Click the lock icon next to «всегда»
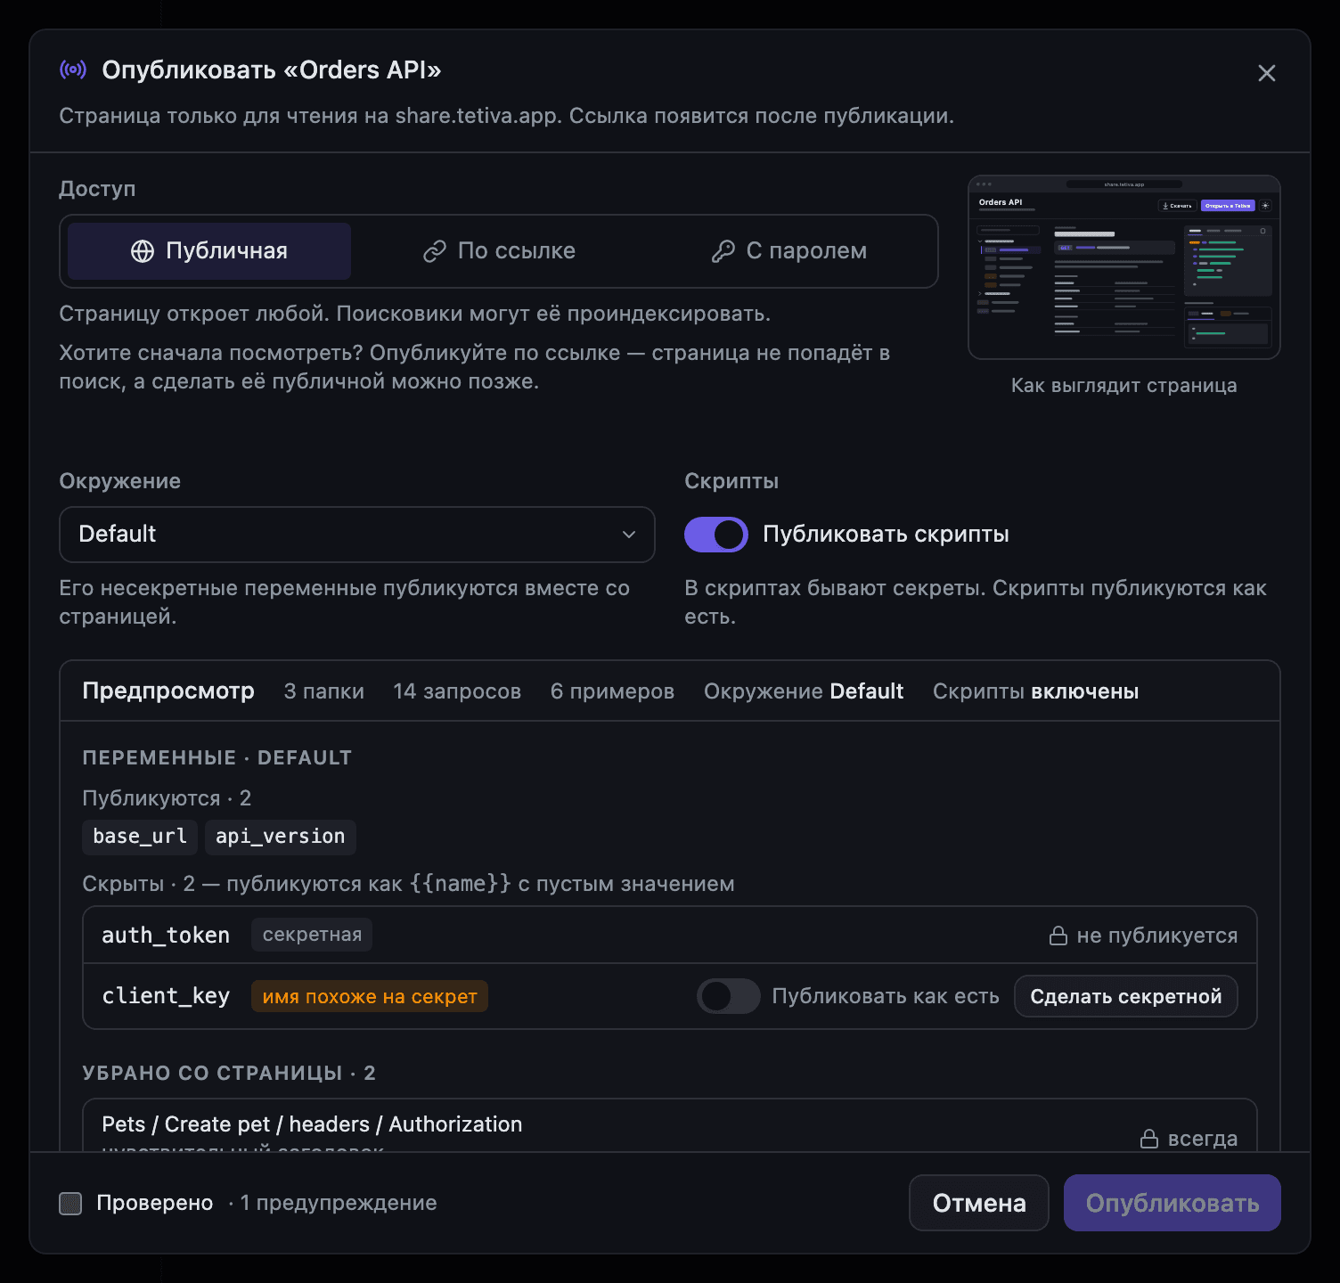Viewport: 1340px width, 1283px height. tap(1149, 1139)
